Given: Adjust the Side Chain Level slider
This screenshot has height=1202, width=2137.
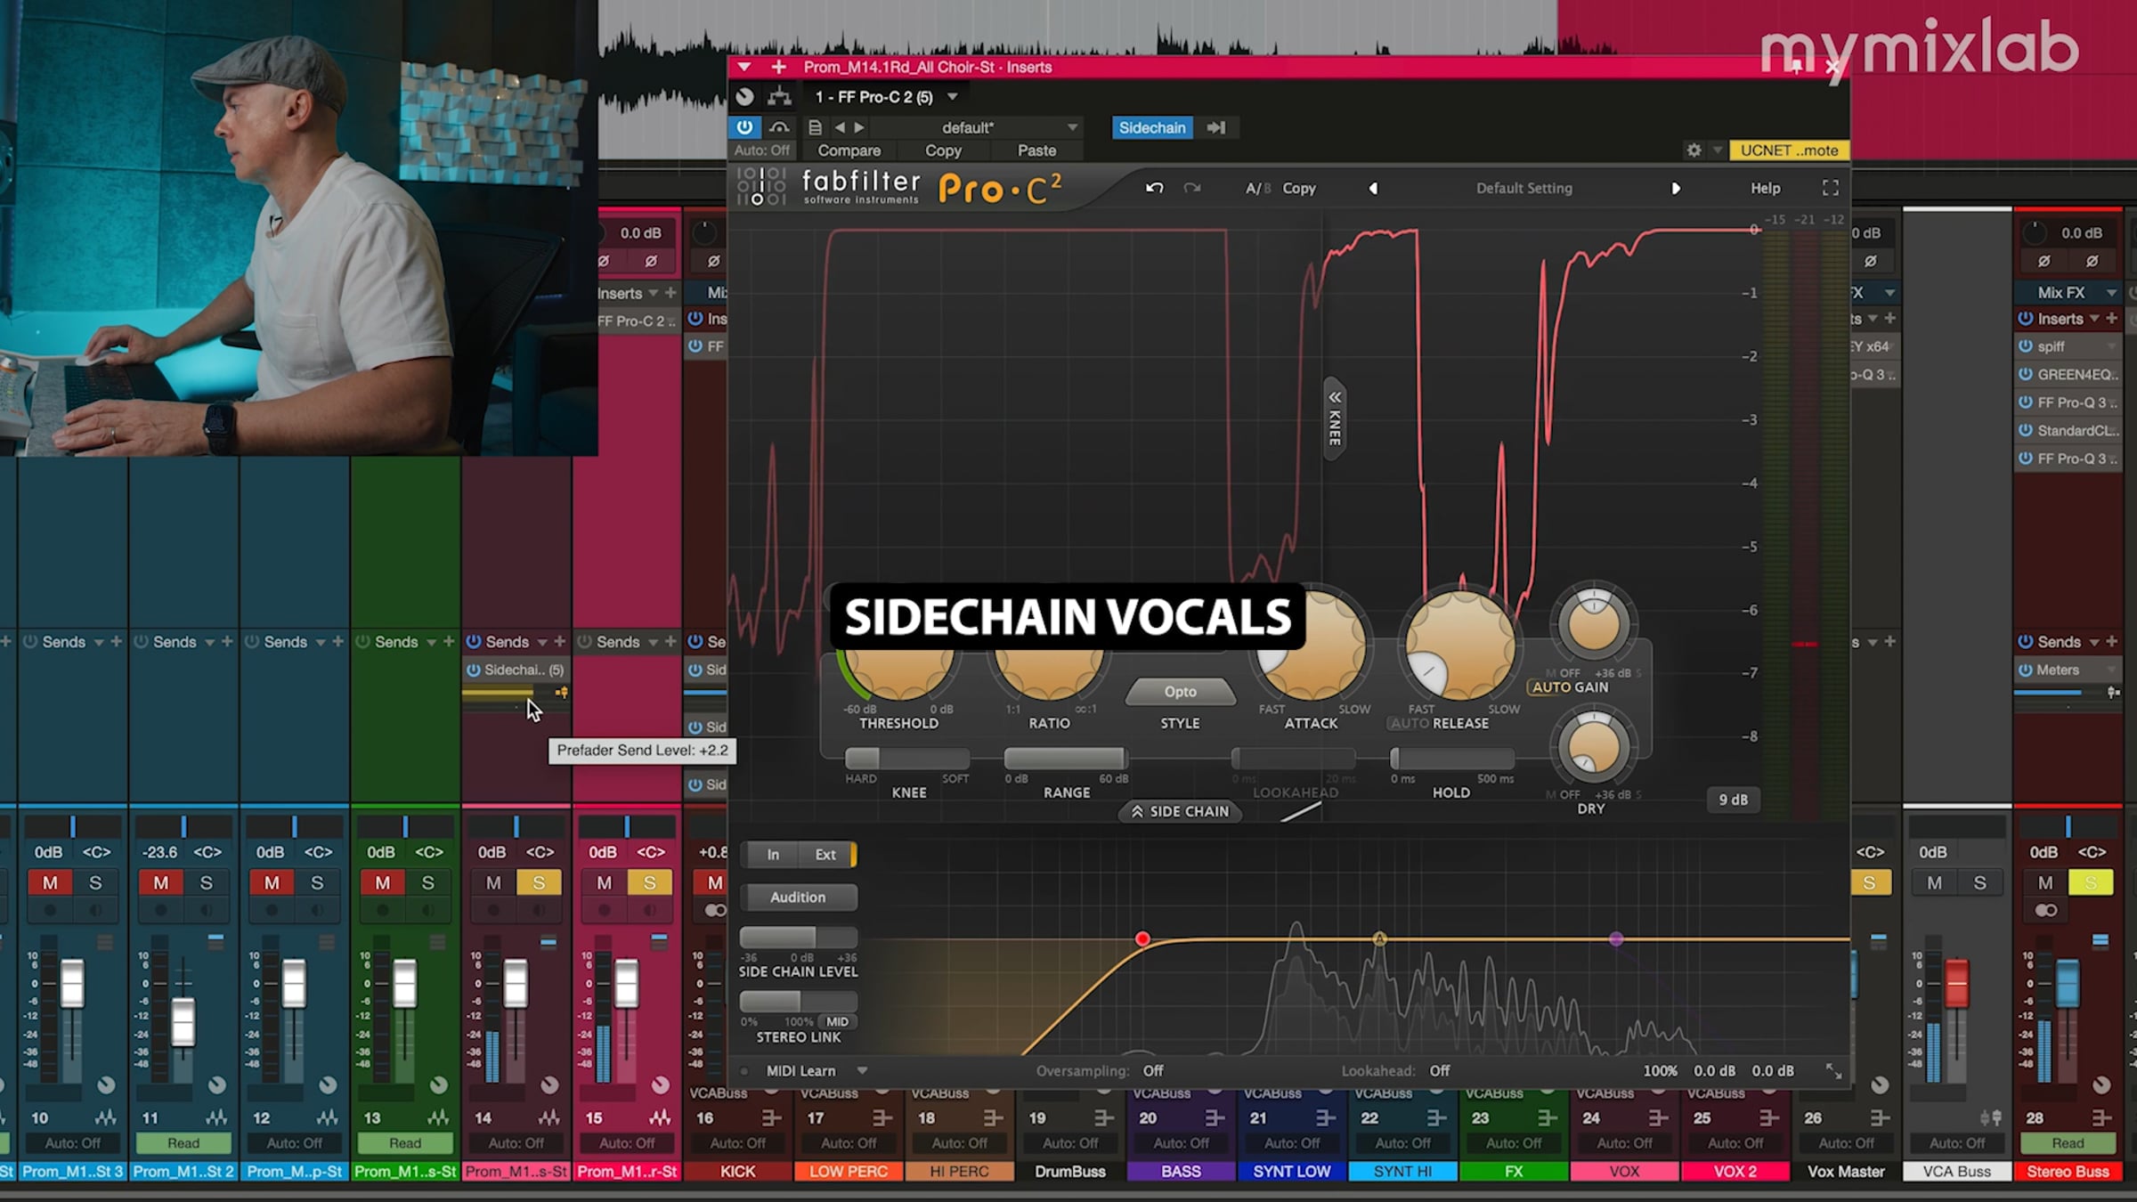Looking at the screenshot, I should 799,937.
